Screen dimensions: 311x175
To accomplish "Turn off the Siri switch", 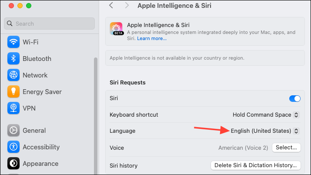I will [x=295, y=98].
